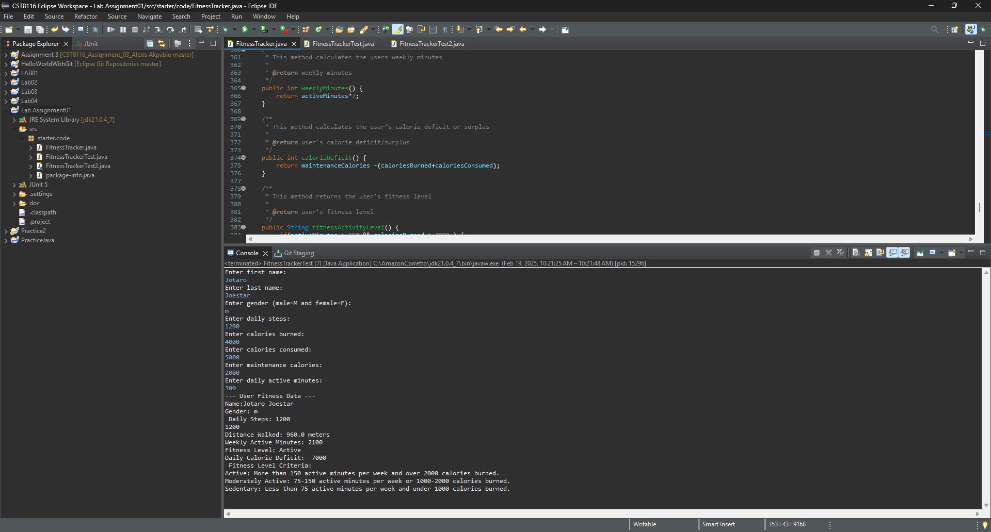Switch to the FitnessTrackerTest.java editor tab
The width and height of the screenshot is (991, 532).
point(343,44)
